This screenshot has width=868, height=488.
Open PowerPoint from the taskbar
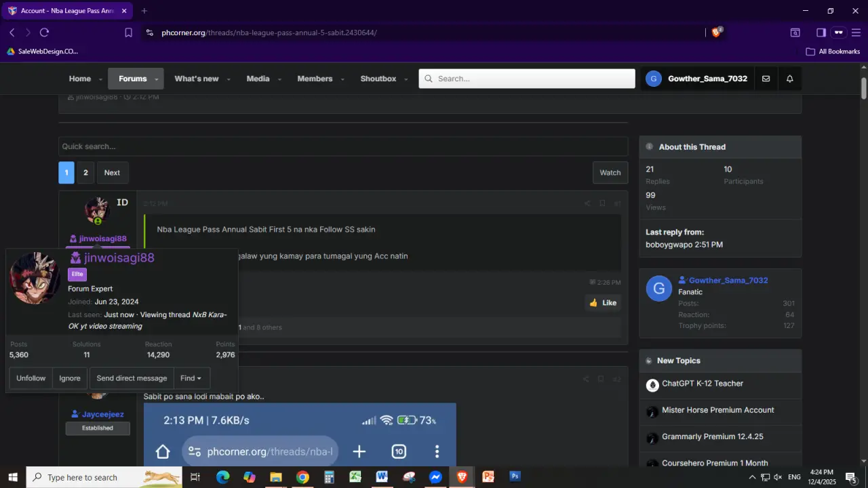coord(488,477)
